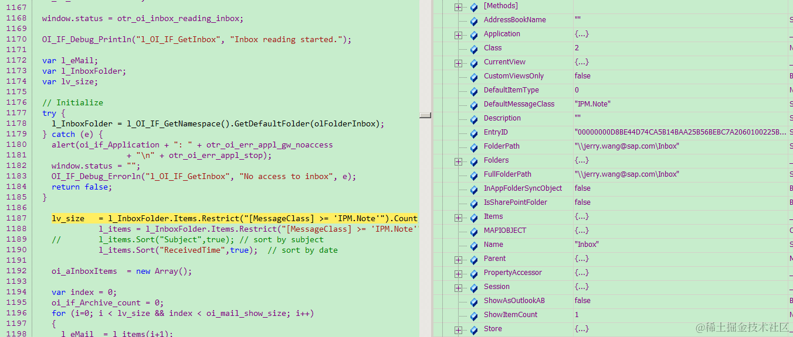Select the FullFolderPath value cell
This screenshot has width=793, height=337.
coord(680,174)
